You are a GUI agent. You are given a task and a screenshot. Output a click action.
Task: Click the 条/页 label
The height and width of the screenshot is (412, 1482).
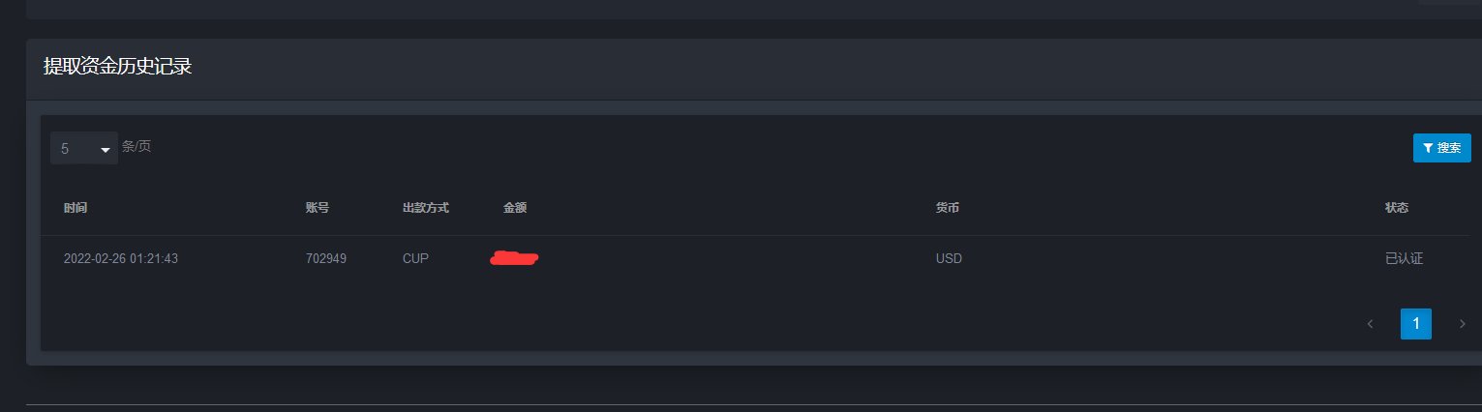pyautogui.click(x=136, y=147)
